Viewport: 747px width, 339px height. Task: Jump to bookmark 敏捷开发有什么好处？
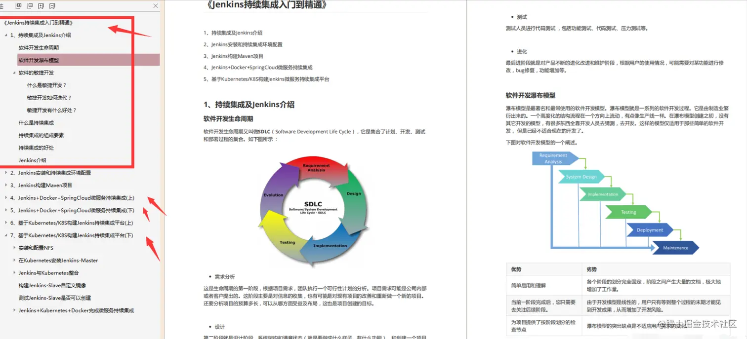51,110
